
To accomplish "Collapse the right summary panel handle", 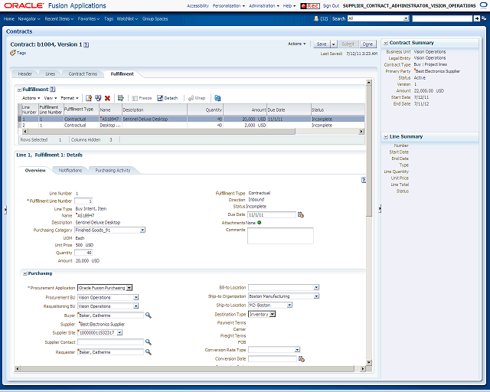I will (x=380, y=208).
